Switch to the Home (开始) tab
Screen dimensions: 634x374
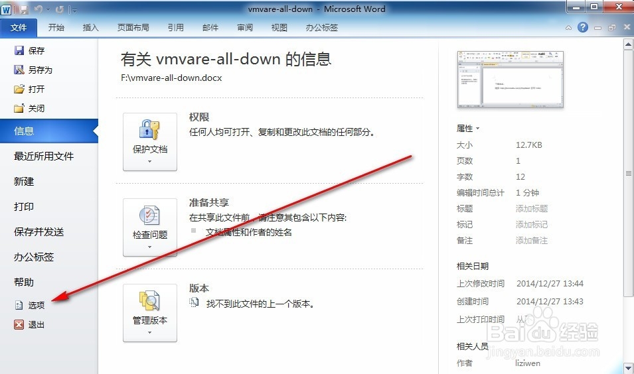click(x=56, y=27)
